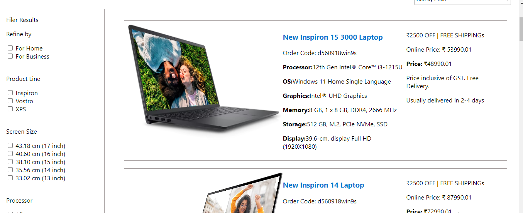Open the New Inspiron 15 3000 Laptop link
Viewport: 523px width, 213px height.
[333, 37]
